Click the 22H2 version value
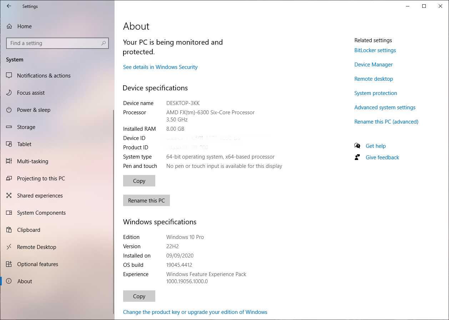The image size is (449, 320). (x=172, y=246)
